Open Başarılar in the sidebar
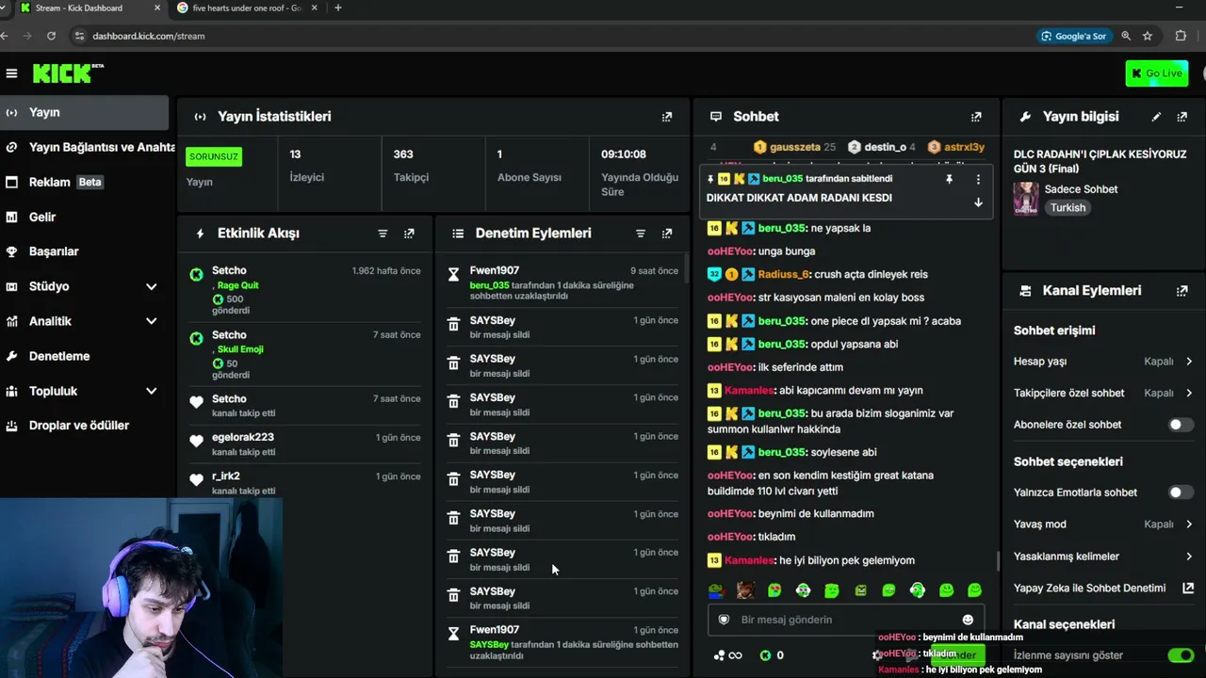 pos(85,251)
